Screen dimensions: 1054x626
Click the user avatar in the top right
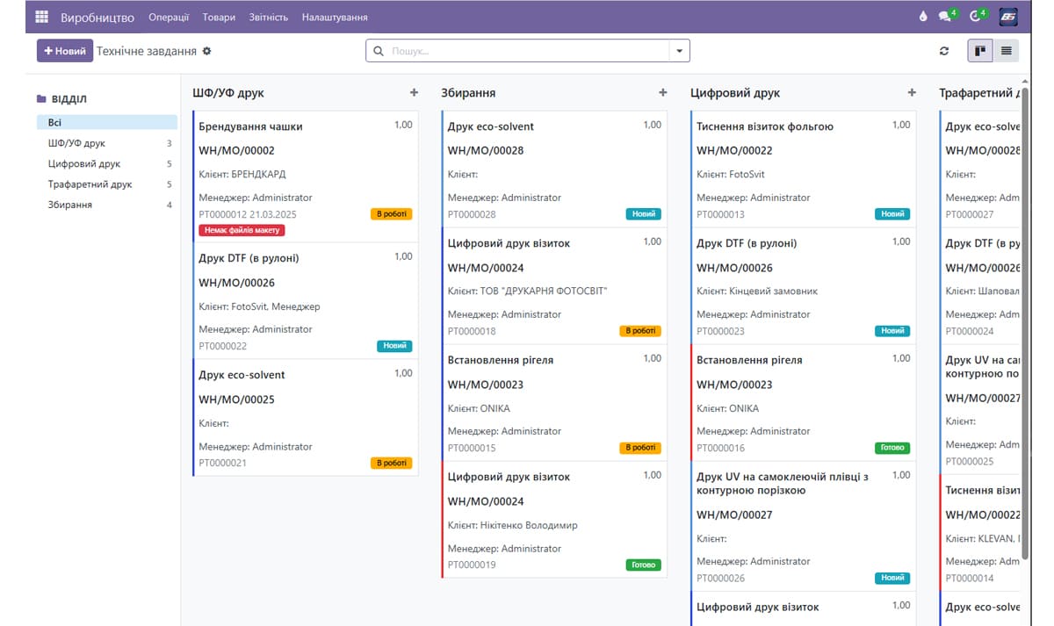(x=1008, y=17)
